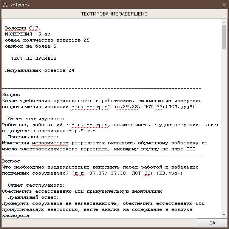Viewport: 229px width, 229px height.
Task: Click empty scrollbar track below the thumb
Action: [224, 132]
